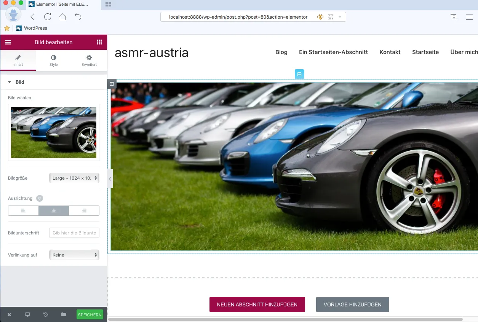Go to browser home page
This screenshot has width=478, height=322.
tap(63, 17)
